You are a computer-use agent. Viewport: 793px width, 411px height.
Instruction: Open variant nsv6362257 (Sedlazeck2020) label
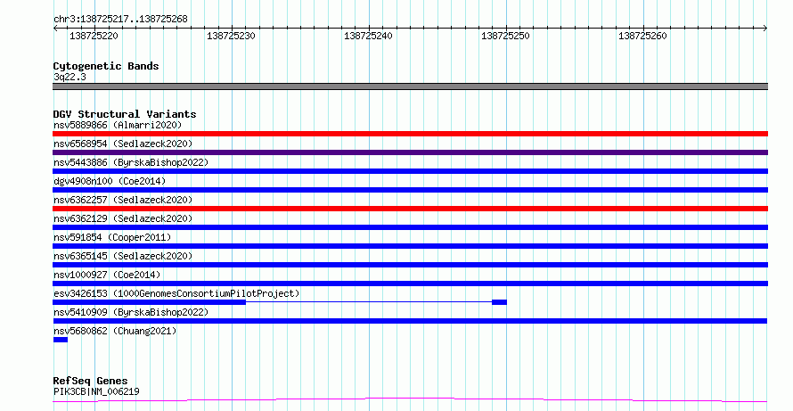(x=123, y=200)
